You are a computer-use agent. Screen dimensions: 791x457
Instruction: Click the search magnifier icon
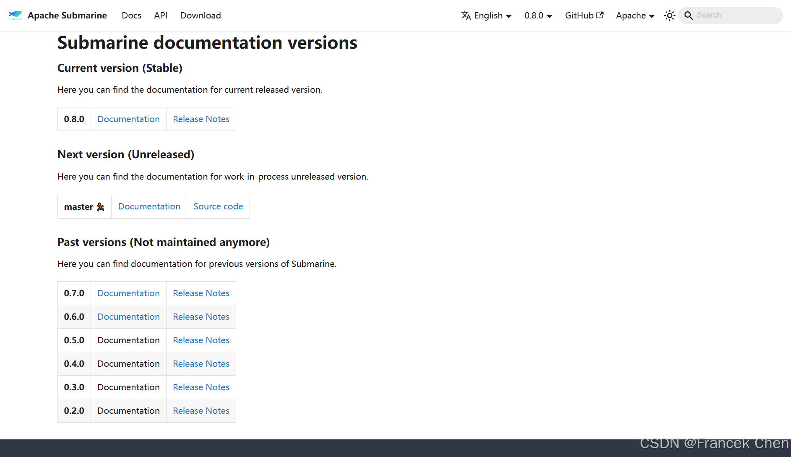coord(688,16)
